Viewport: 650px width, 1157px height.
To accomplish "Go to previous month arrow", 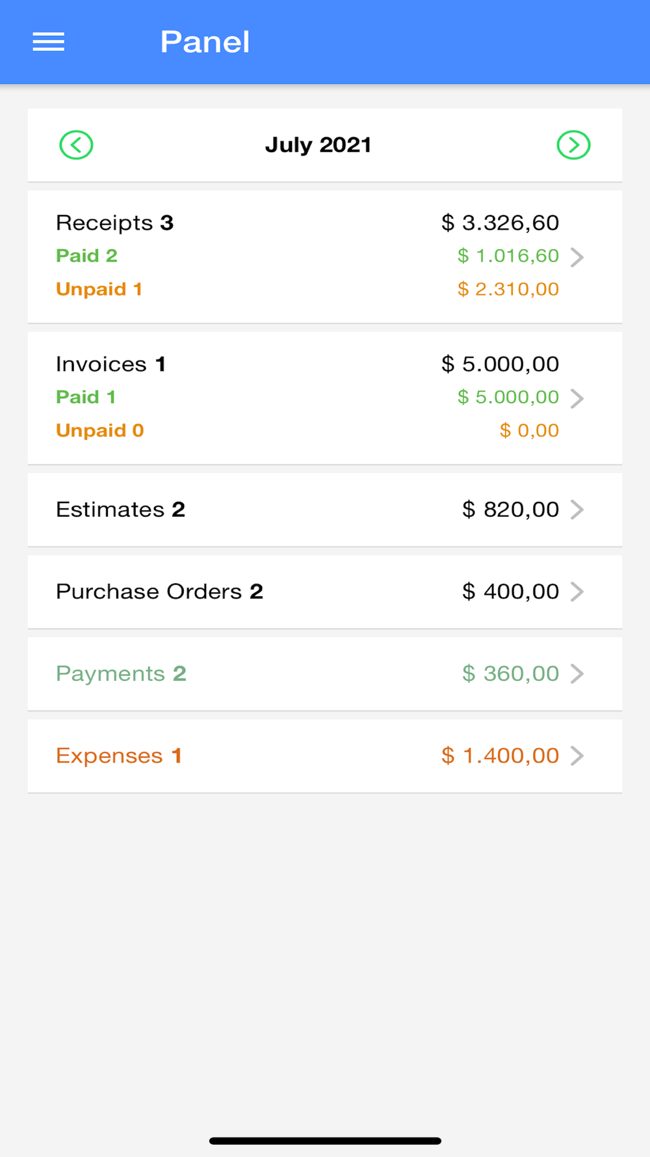I will point(76,145).
